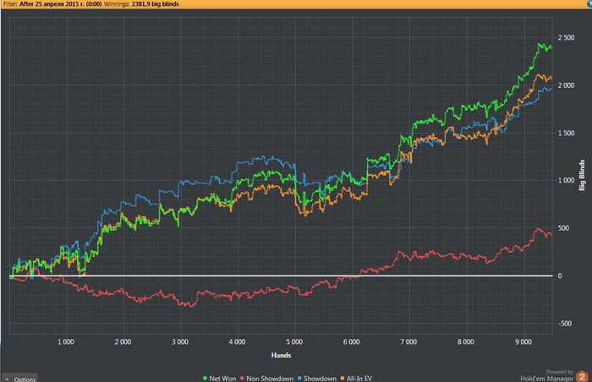This screenshot has height=382, width=592.
Task: Click the Hands axis title
Action: point(281,355)
